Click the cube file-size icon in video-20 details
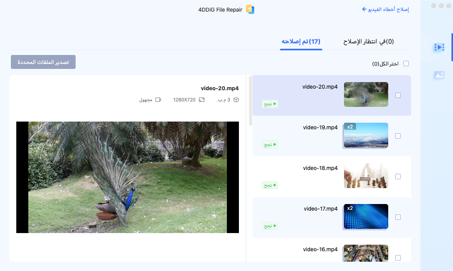 (x=237, y=99)
